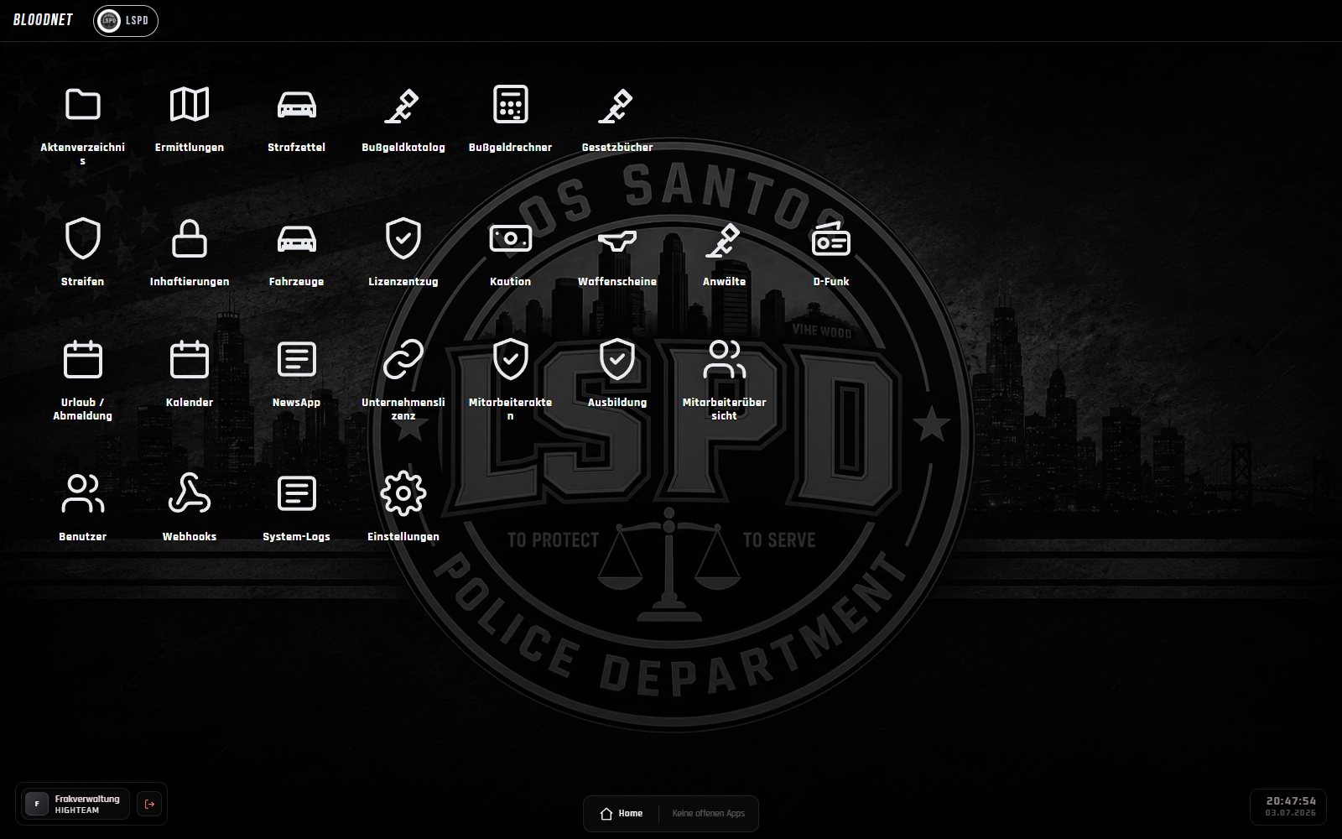Screen dimensions: 1342x839
Task: Open the Webhooks app
Action: coord(190,507)
